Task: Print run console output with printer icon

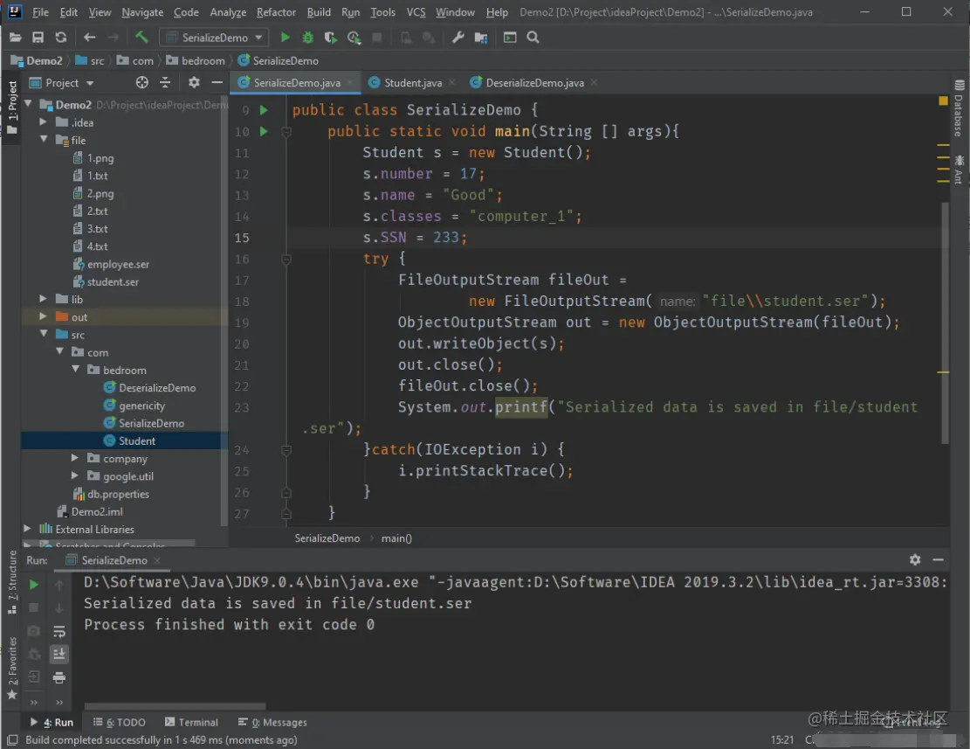Action: [59, 677]
